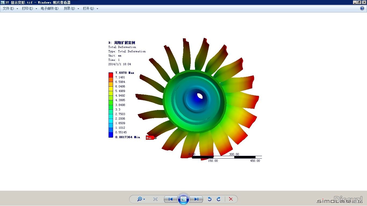Start the slide show
This screenshot has height=206, width=367.
183,199
